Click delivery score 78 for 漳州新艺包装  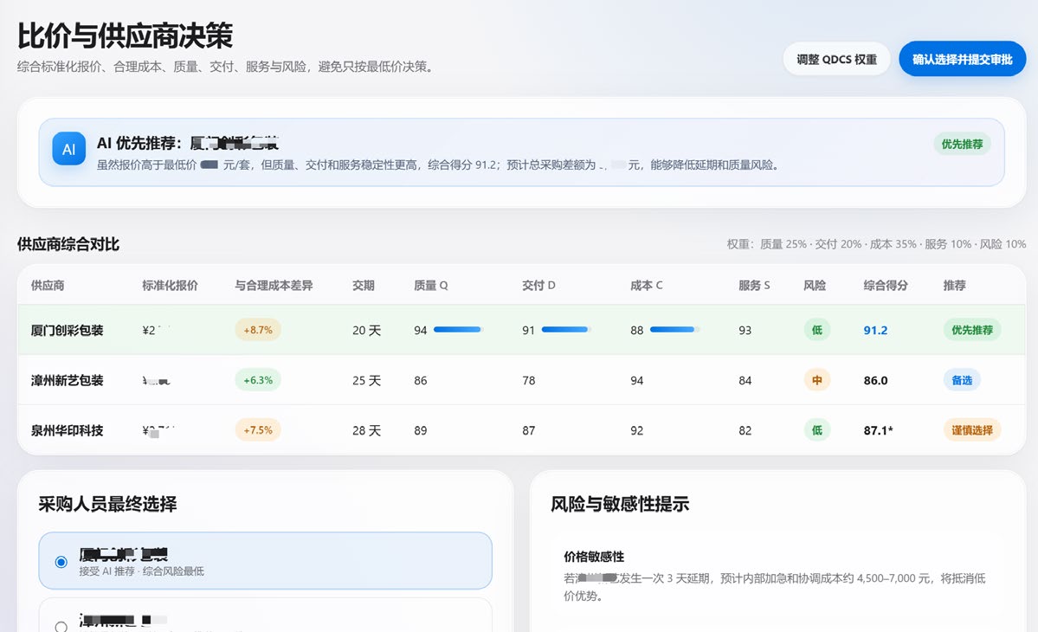(x=528, y=381)
